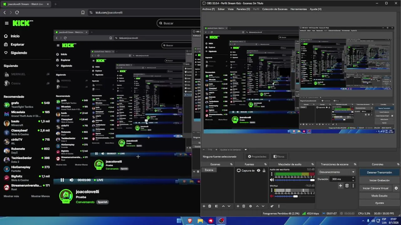Viewport: 401px width, 225px height.
Task: Open the Herramientas menu
Action: click(299, 9)
